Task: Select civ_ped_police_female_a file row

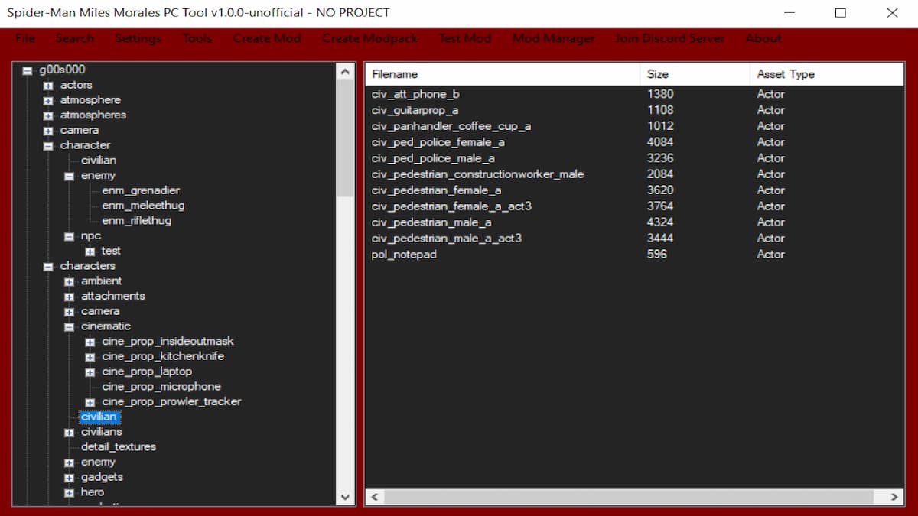Action: coord(438,142)
